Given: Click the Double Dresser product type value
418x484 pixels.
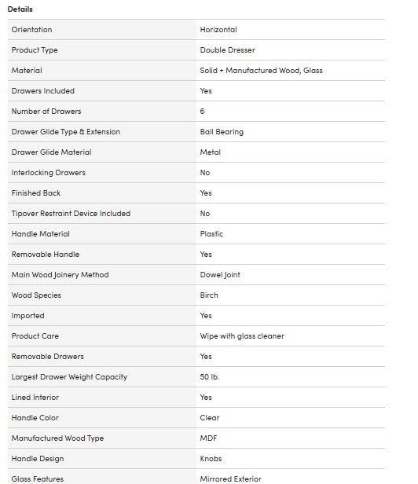Looking at the screenshot, I should (x=228, y=50).
